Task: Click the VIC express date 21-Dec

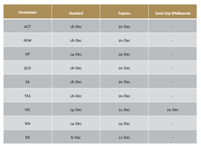Action: pyautogui.click(x=124, y=109)
